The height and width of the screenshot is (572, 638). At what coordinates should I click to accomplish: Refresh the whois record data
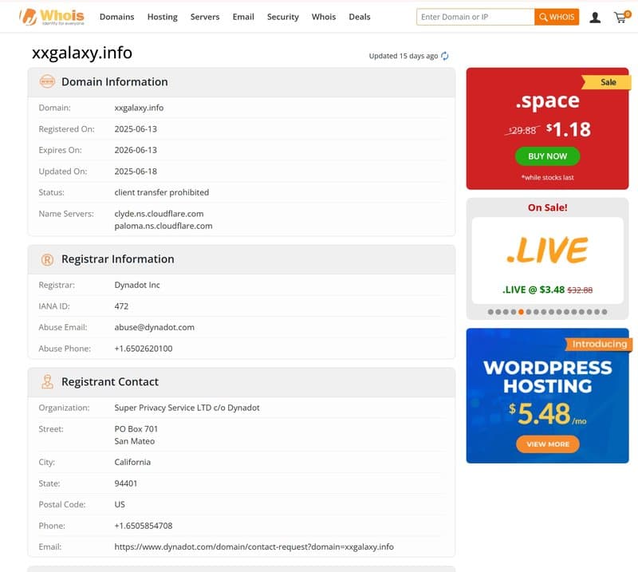pyautogui.click(x=444, y=57)
